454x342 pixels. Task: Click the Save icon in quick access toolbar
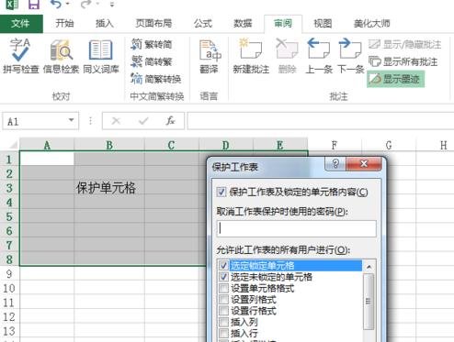tap(33, 5)
